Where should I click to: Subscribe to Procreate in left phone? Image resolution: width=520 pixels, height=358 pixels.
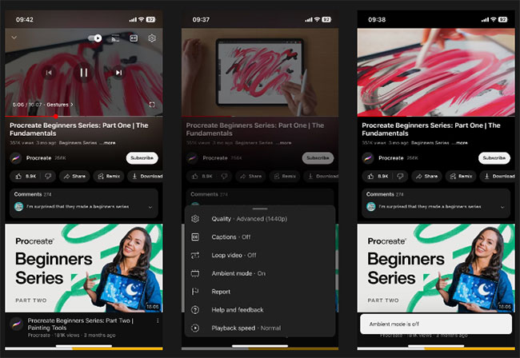pos(142,158)
